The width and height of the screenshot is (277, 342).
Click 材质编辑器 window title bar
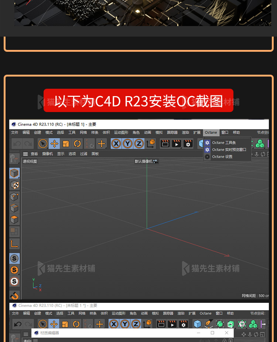133,333
